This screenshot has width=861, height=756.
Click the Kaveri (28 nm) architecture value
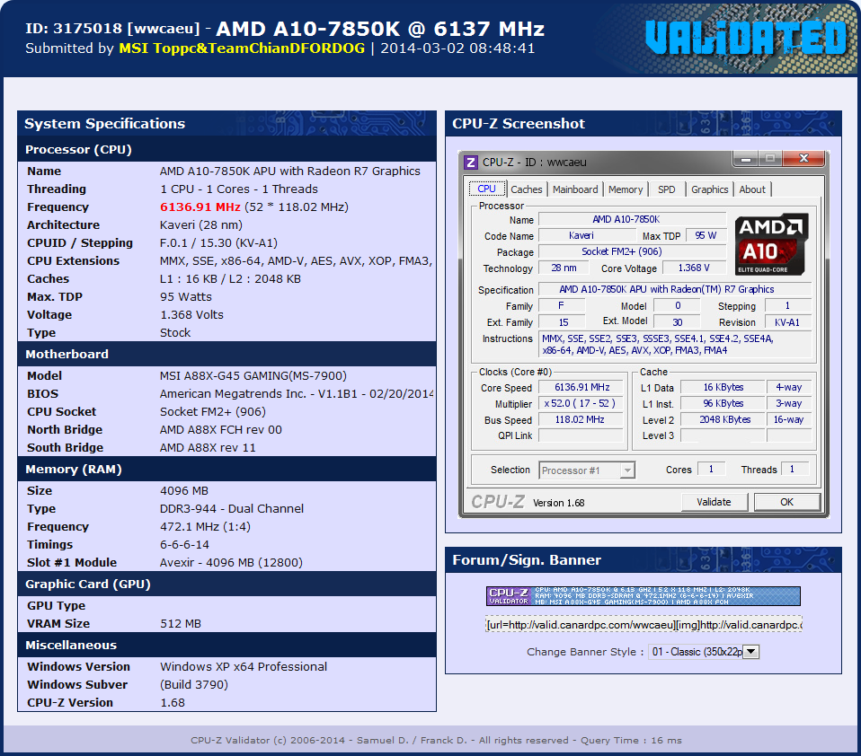tap(201, 225)
